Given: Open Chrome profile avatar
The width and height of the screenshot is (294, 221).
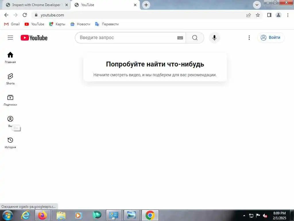Looking at the screenshot, I should coord(278,15).
